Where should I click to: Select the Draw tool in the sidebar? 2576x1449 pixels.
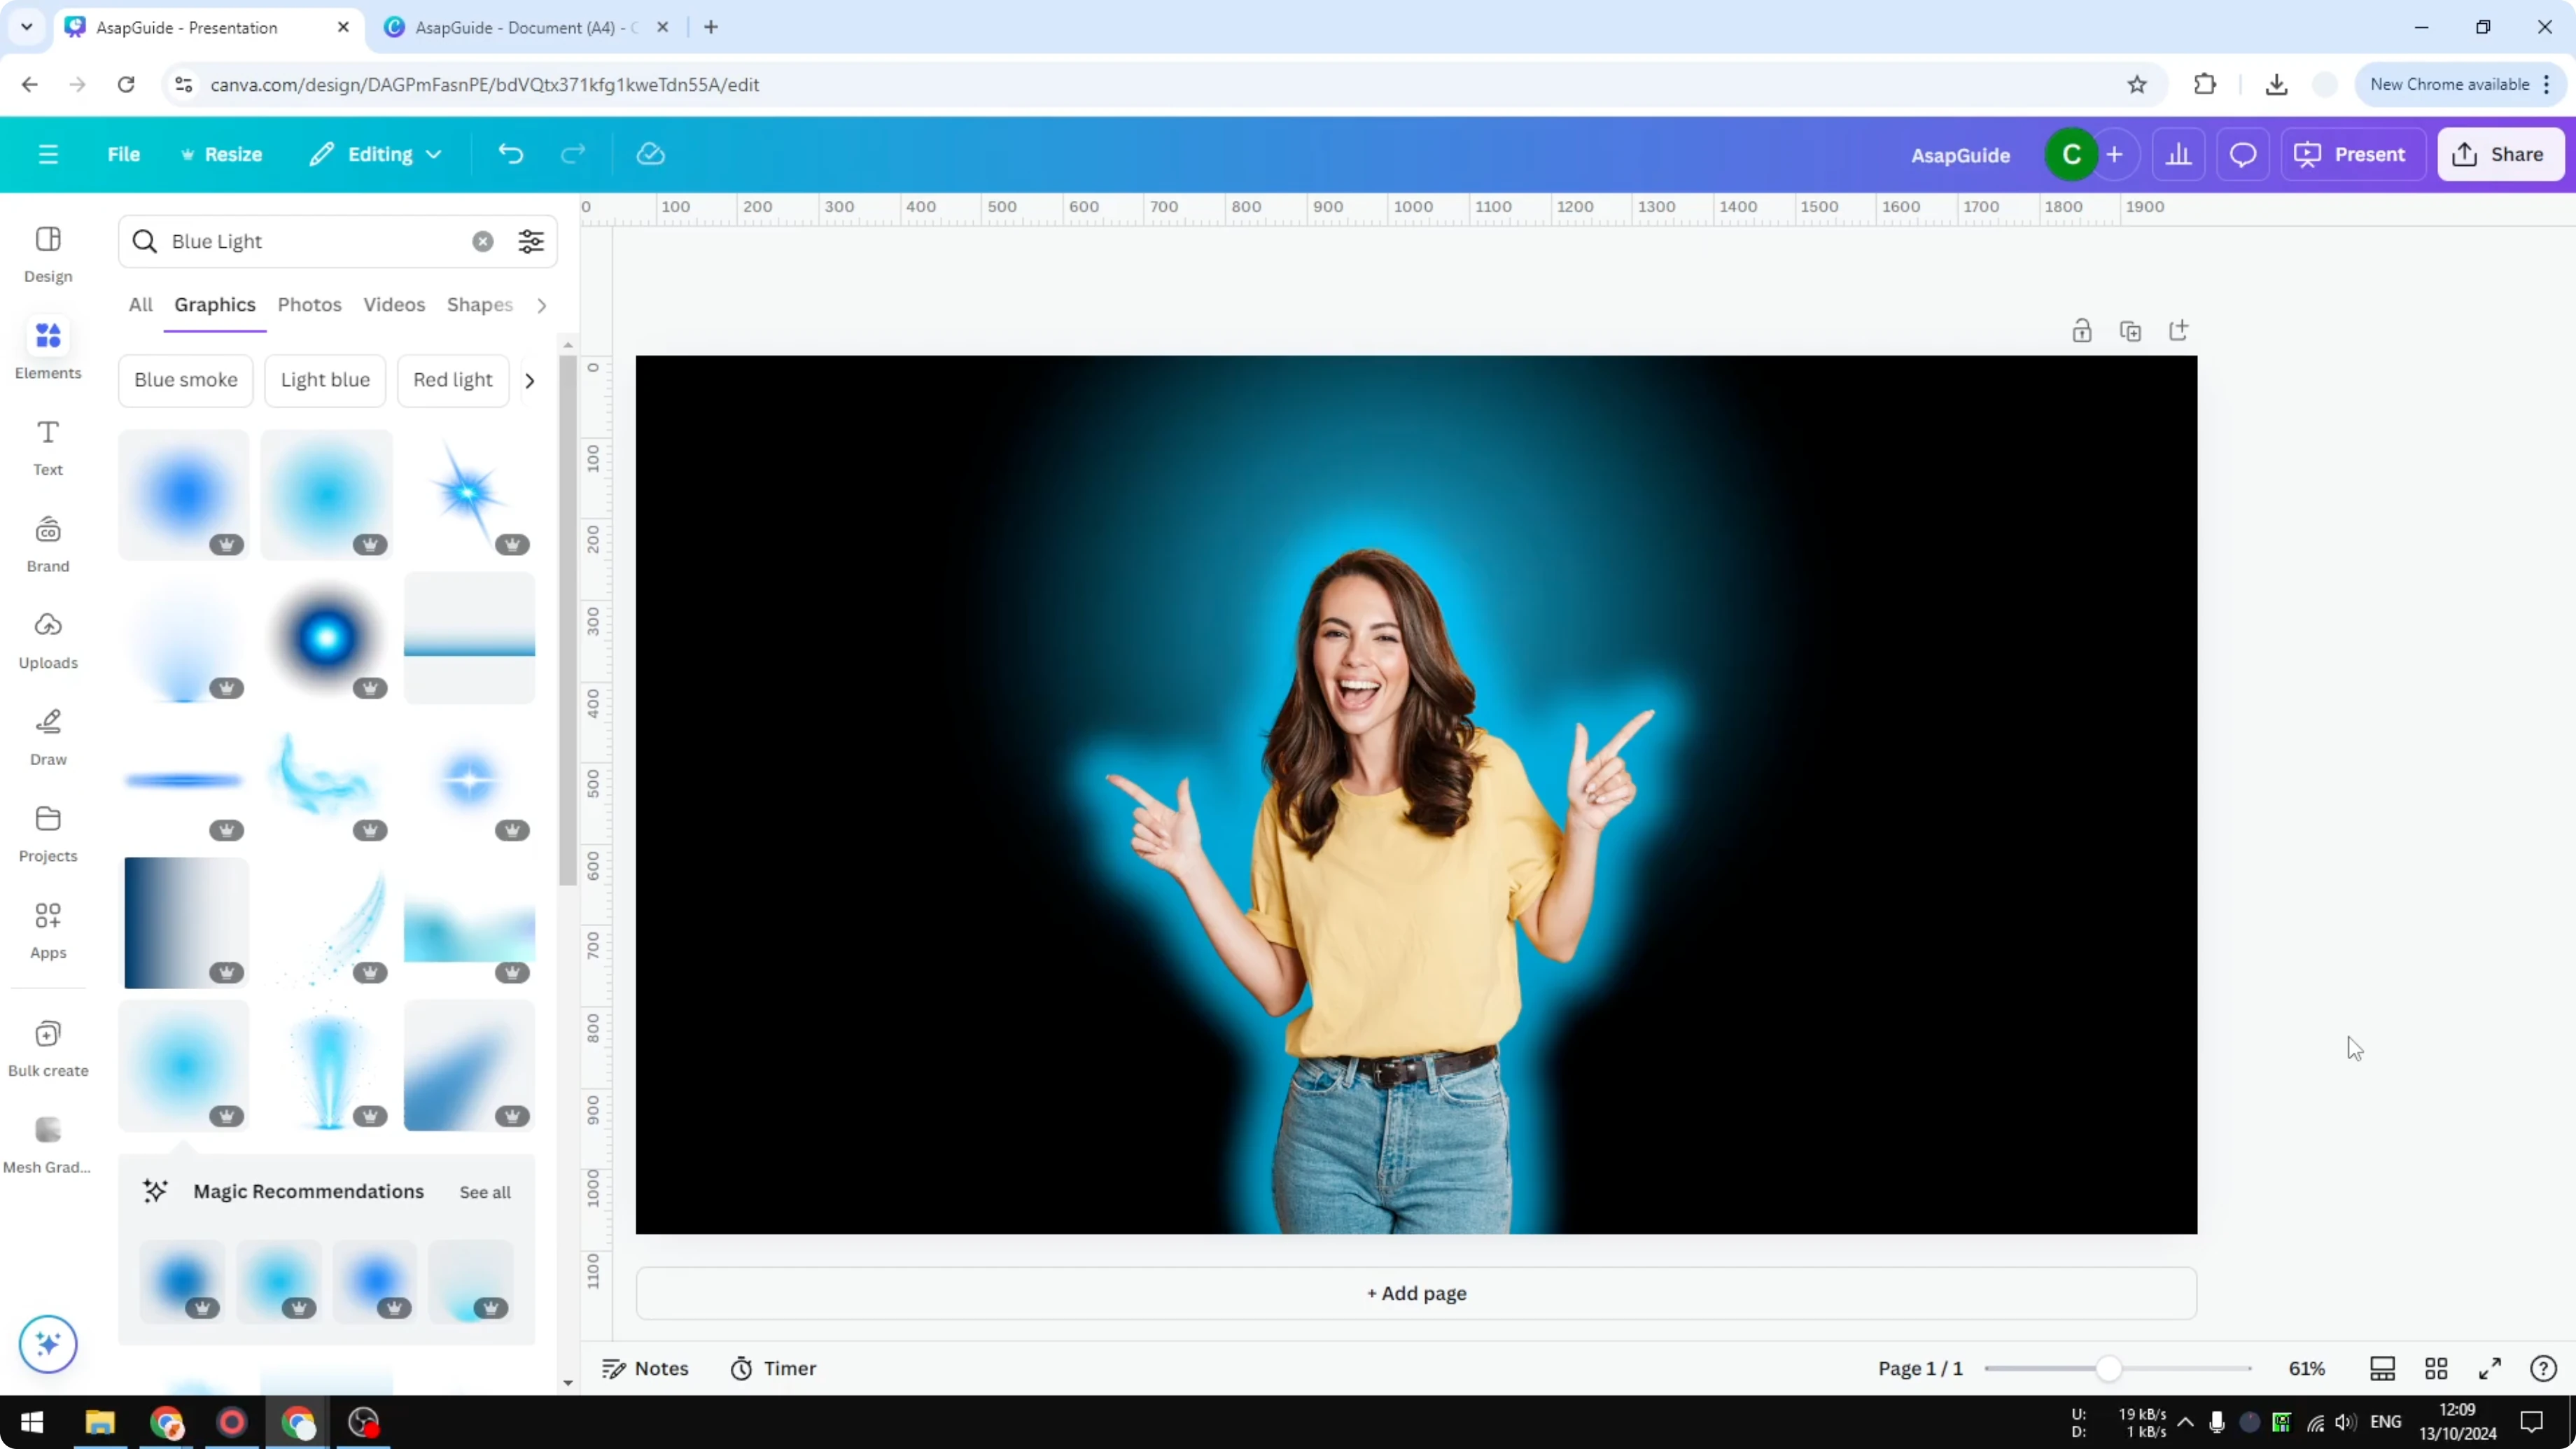[x=47, y=735]
